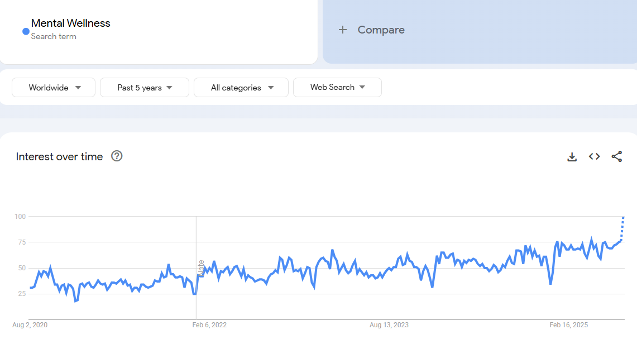Open the help icon beside Interest over time

(117, 156)
